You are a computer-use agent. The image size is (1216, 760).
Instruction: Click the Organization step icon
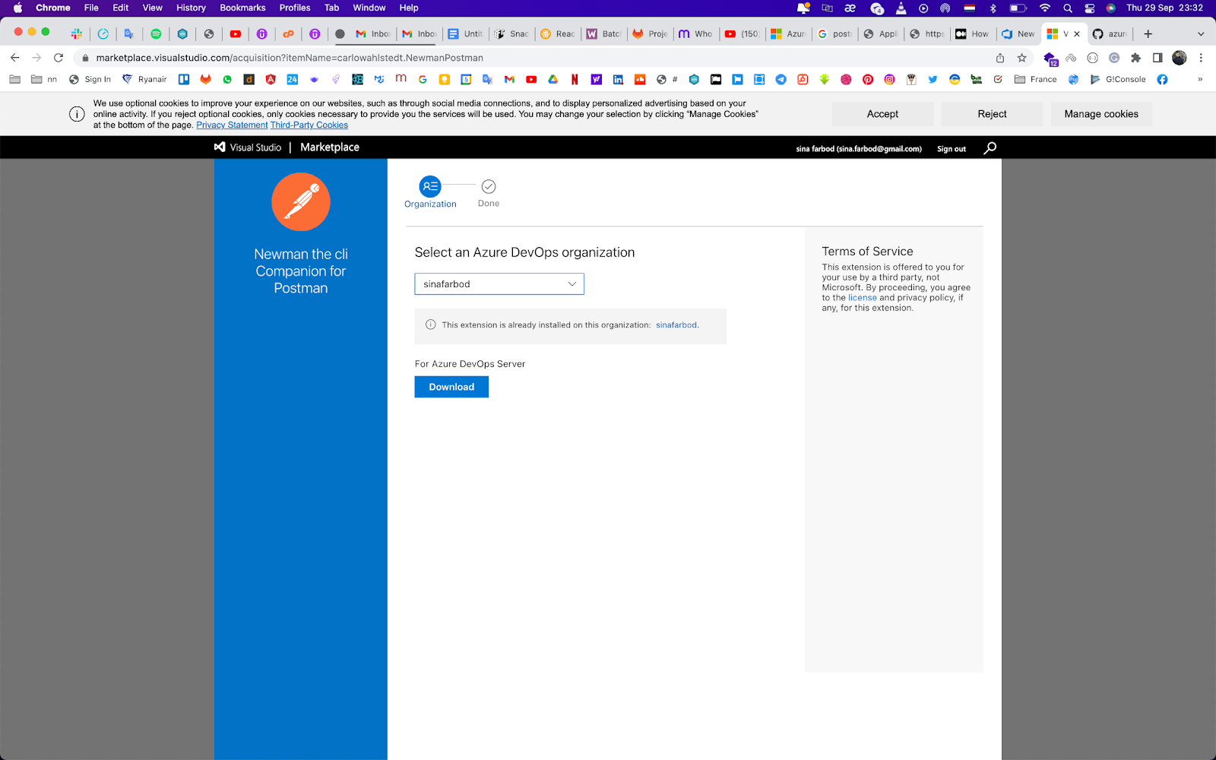click(430, 186)
